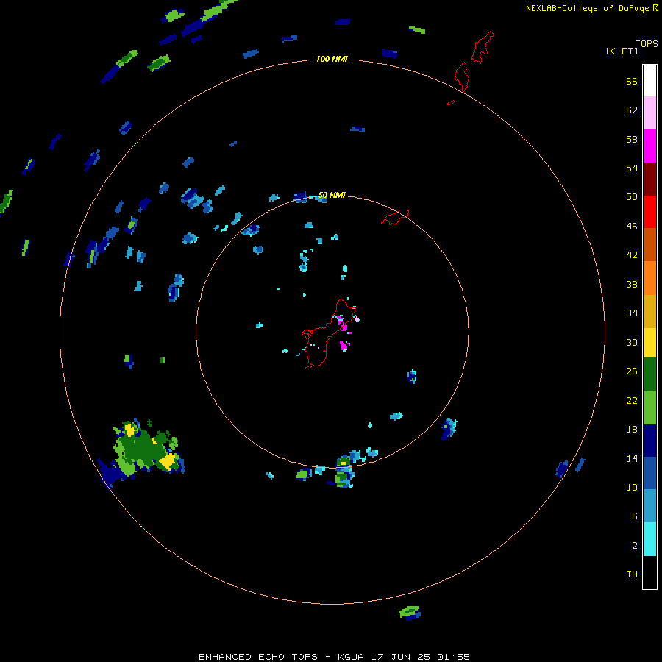This screenshot has width=662, height=662.
Task: Click the legend value '66'
Action: [632, 81]
